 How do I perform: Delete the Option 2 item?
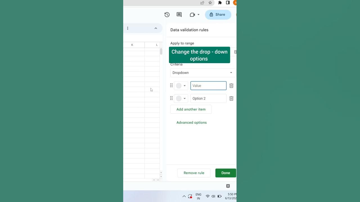231,98
